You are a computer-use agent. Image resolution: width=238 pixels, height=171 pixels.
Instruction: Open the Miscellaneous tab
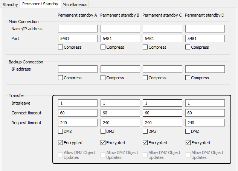tap(75, 5)
